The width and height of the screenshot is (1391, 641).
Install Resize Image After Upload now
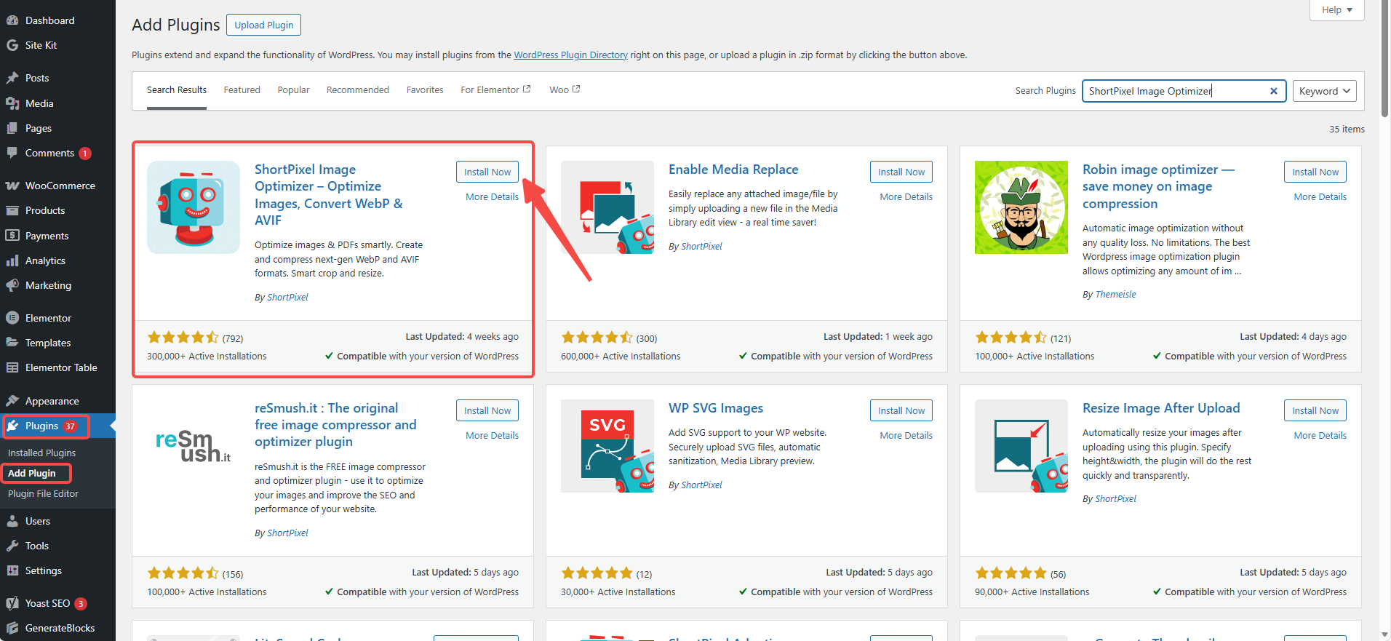pyautogui.click(x=1315, y=410)
